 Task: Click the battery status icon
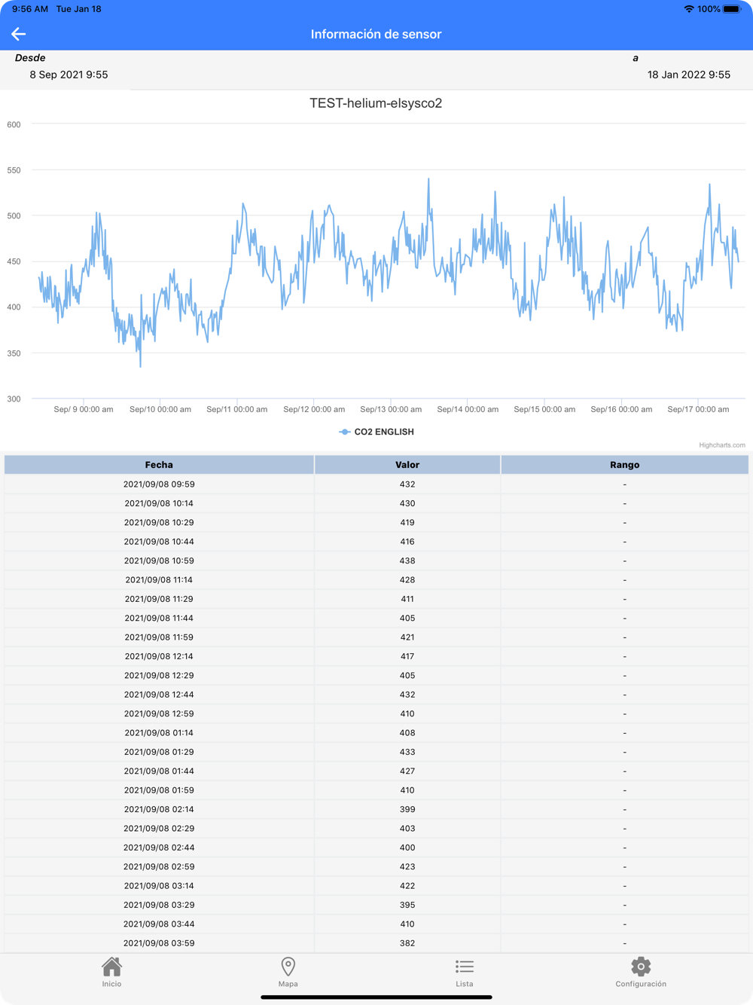point(733,9)
